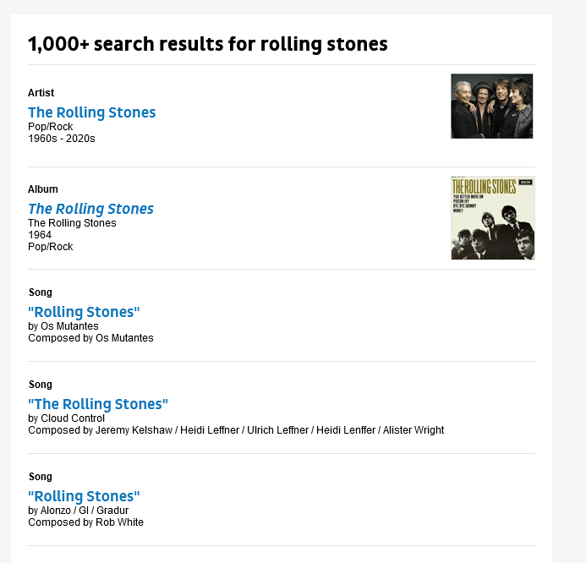Click the "Composed by Os Mutantes" line

point(90,338)
